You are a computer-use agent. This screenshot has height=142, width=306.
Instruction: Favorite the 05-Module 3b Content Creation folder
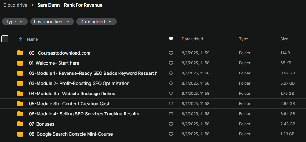pos(171,104)
